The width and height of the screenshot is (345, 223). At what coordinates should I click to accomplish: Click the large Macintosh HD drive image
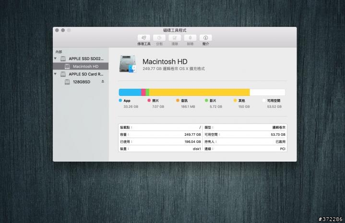pos(127,64)
